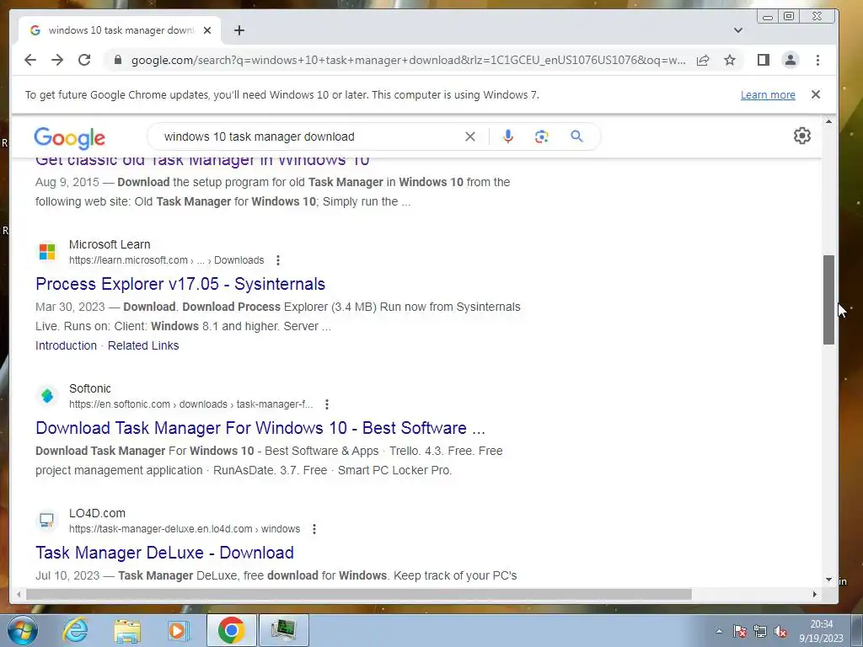The image size is (863, 647).
Task: Click the browser address bar URL
Action: [409, 60]
